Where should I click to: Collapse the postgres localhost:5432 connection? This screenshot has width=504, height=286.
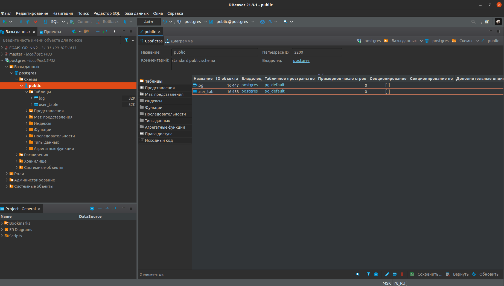pos(2,60)
